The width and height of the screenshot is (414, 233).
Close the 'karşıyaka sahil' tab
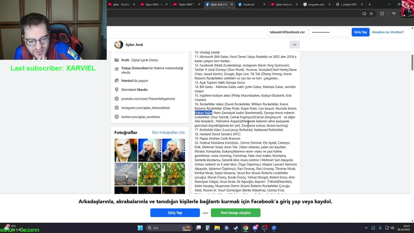pyautogui.click(x=330, y=5)
